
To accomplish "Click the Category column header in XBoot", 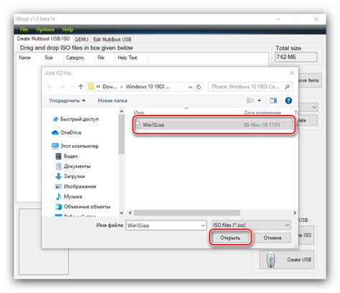I will [x=75, y=57].
